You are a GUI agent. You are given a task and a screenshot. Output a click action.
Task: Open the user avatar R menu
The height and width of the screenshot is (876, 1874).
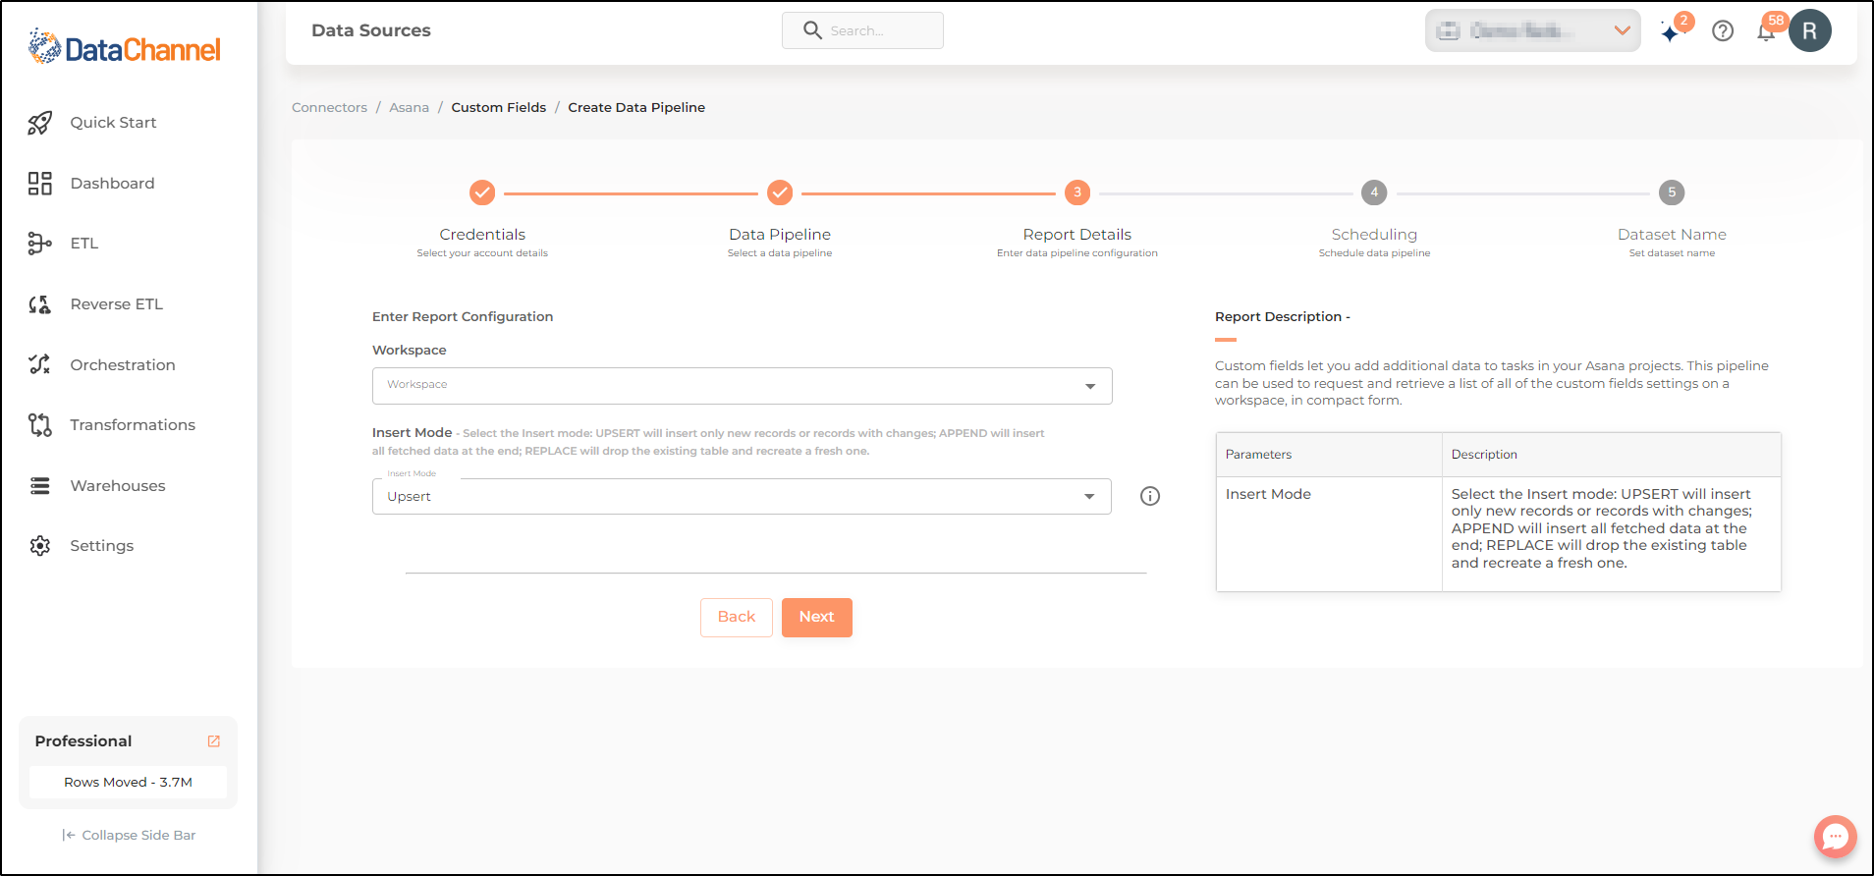click(x=1809, y=30)
